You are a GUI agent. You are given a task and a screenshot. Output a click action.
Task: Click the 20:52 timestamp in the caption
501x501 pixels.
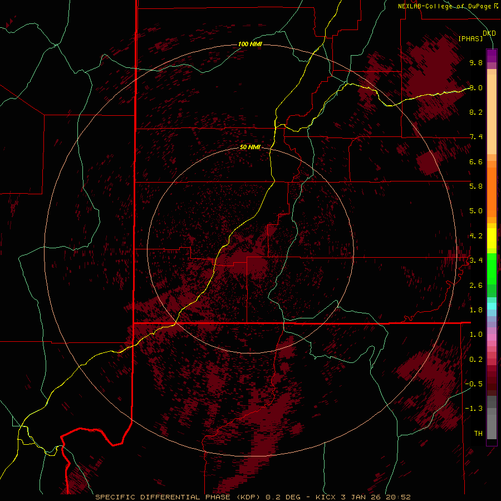(398, 497)
